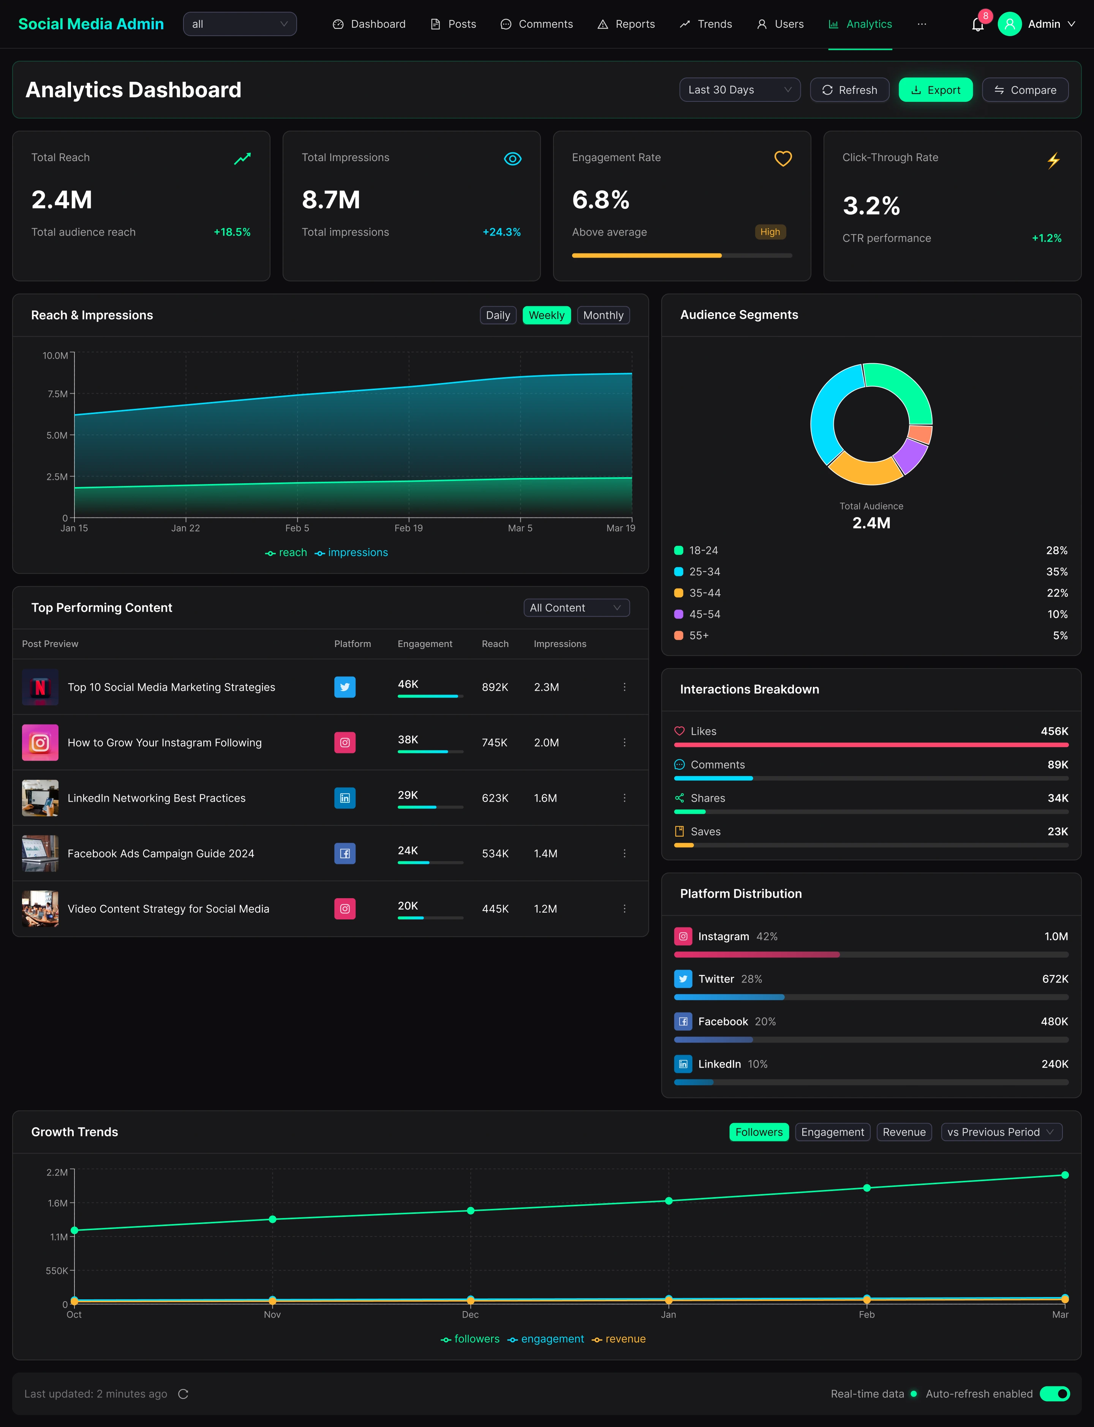1094x1427 pixels.
Task: Click the refresh icon next to Last updated
Action: [183, 1394]
